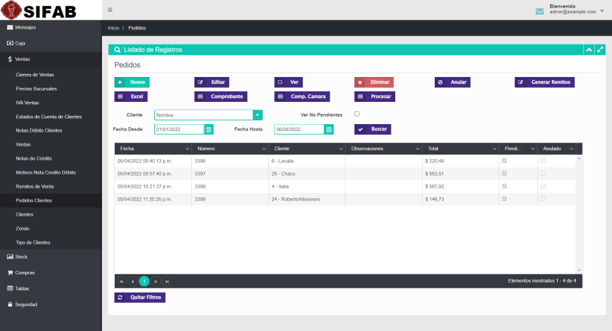Open calendar picker for Fecha Hasta
612x331 pixels.
click(x=329, y=129)
